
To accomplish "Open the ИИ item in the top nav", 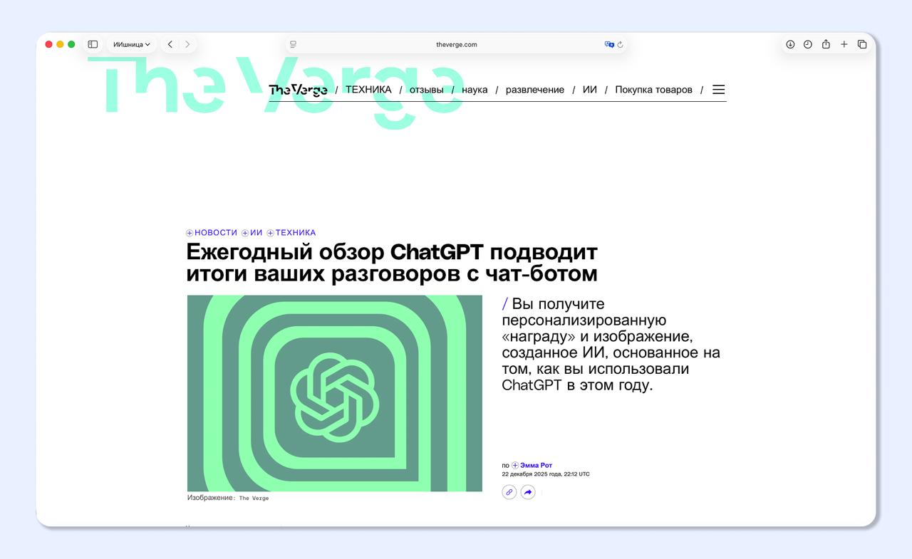I will pyautogui.click(x=590, y=90).
